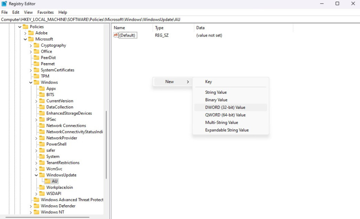Collapse the WindowsUpdate tree node
The width and height of the screenshot is (360, 219).
[x=36, y=175]
